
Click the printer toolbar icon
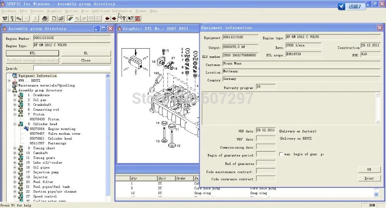tap(44, 19)
